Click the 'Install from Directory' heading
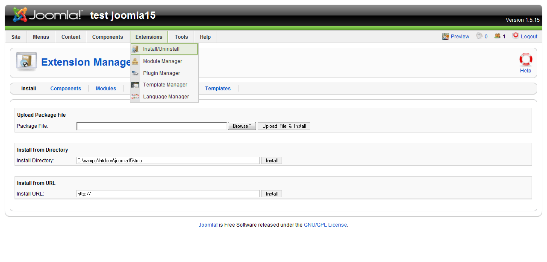The width and height of the screenshot is (547, 262). pyautogui.click(x=42, y=150)
